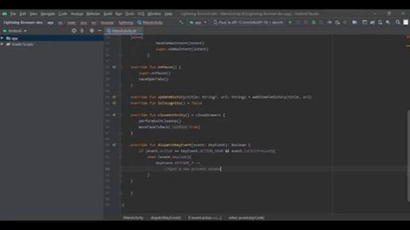410x230 pixels.
Task: Open the VCS menu
Action: tap(141, 14)
